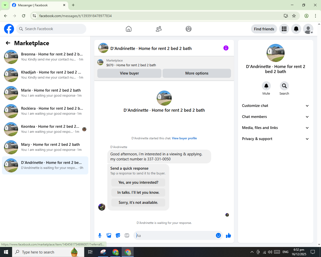321x257 pixels.
Task: Click the More options button
Action: (x=197, y=73)
